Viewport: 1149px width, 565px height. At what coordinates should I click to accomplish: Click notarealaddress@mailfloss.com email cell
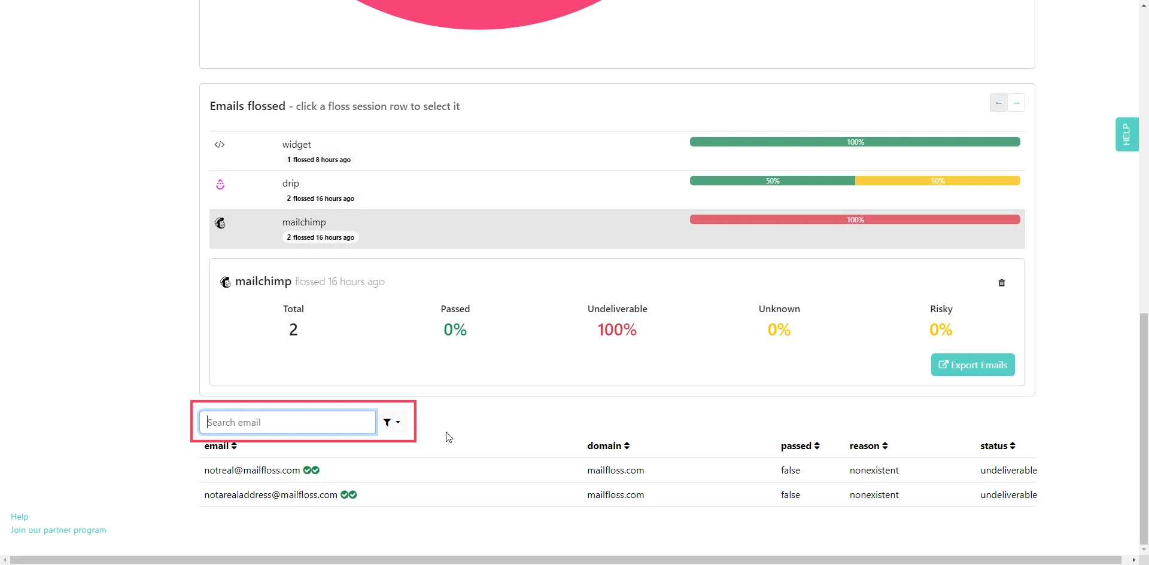(x=270, y=495)
